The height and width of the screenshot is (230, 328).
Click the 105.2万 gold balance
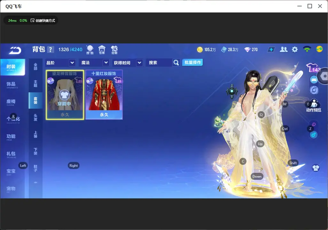(x=210, y=50)
